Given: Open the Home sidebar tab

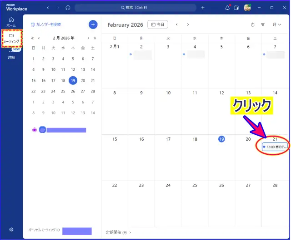Looking at the screenshot, I should click(x=11, y=22).
